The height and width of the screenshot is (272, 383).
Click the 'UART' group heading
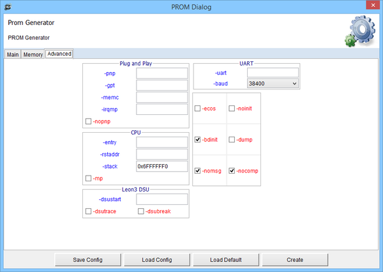pos(246,64)
